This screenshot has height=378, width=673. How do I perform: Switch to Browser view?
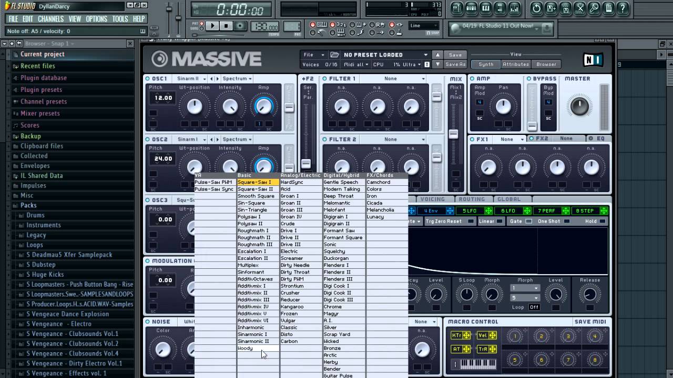coord(546,64)
